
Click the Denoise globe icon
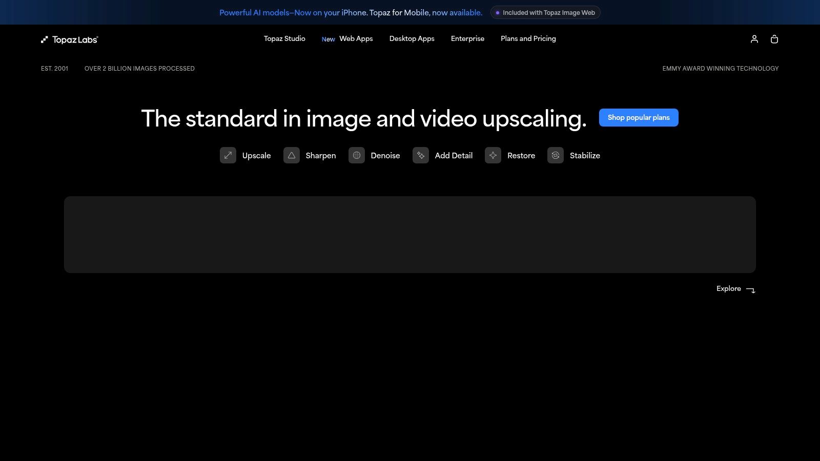tap(357, 155)
